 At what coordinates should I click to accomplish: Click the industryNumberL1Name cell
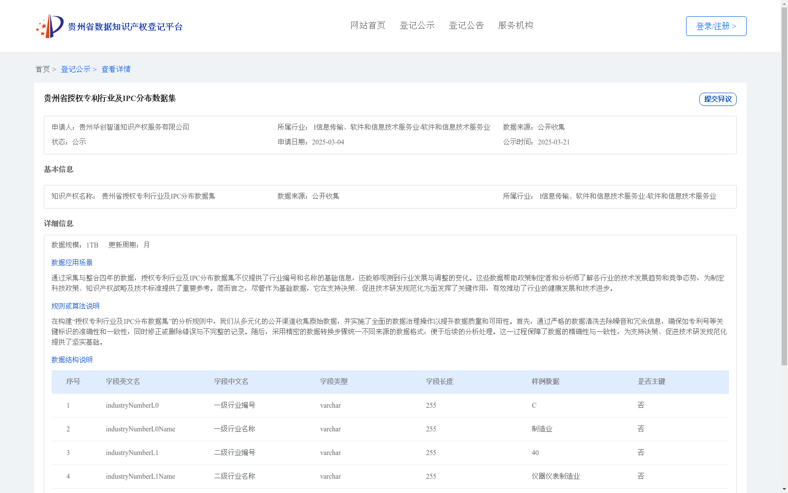[140, 476]
